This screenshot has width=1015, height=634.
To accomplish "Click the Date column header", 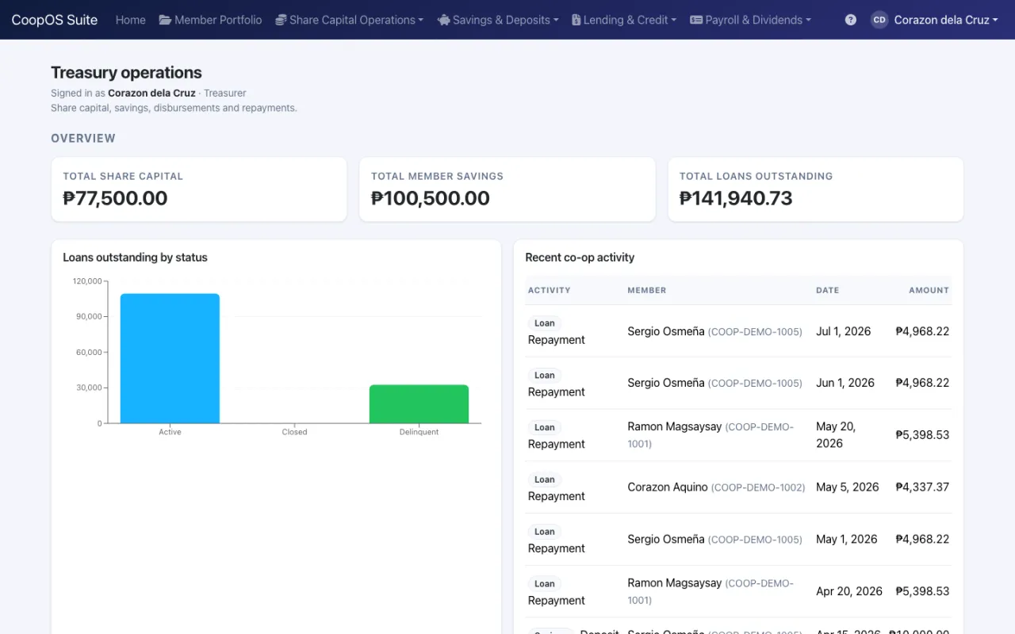I will 827,290.
